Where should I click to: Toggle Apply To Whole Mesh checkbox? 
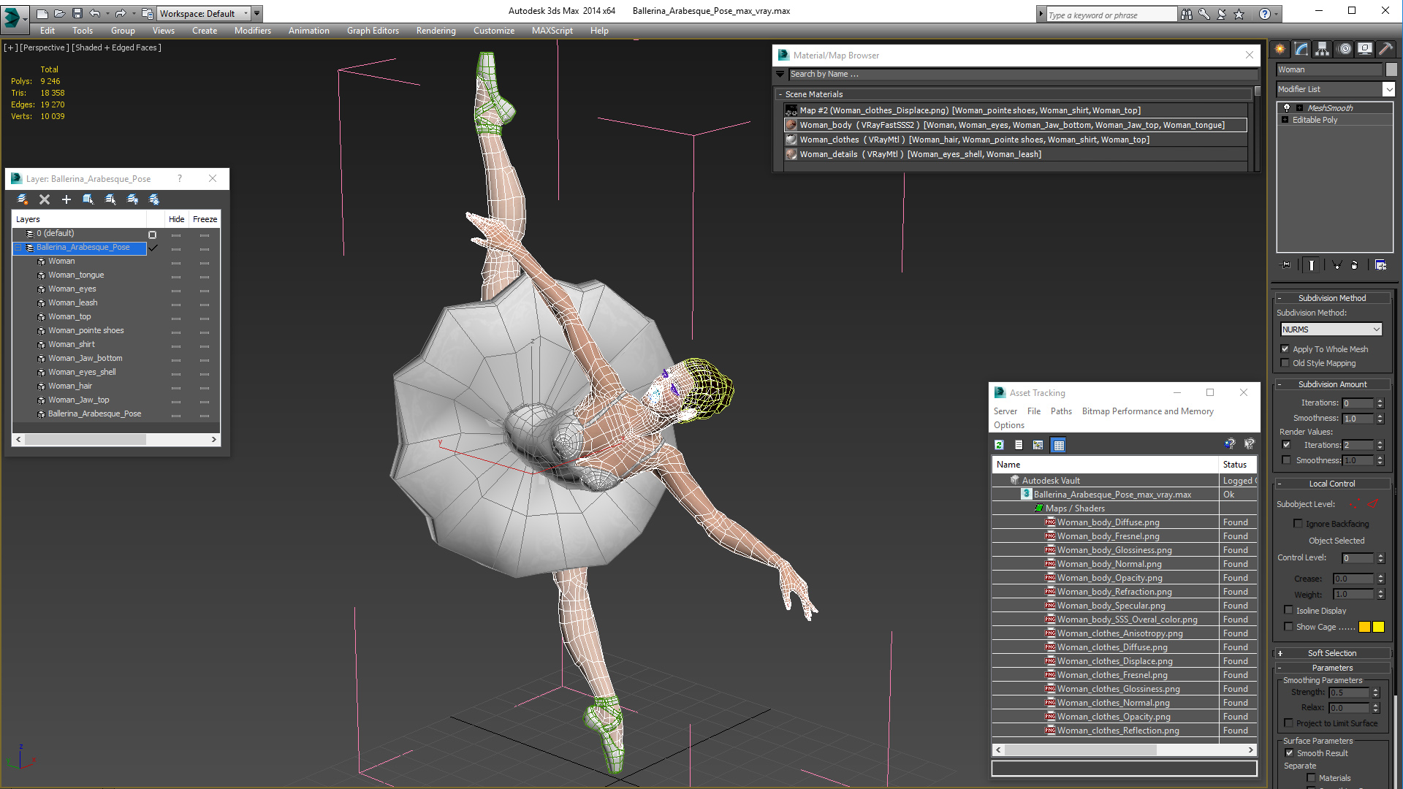[1286, 348]
